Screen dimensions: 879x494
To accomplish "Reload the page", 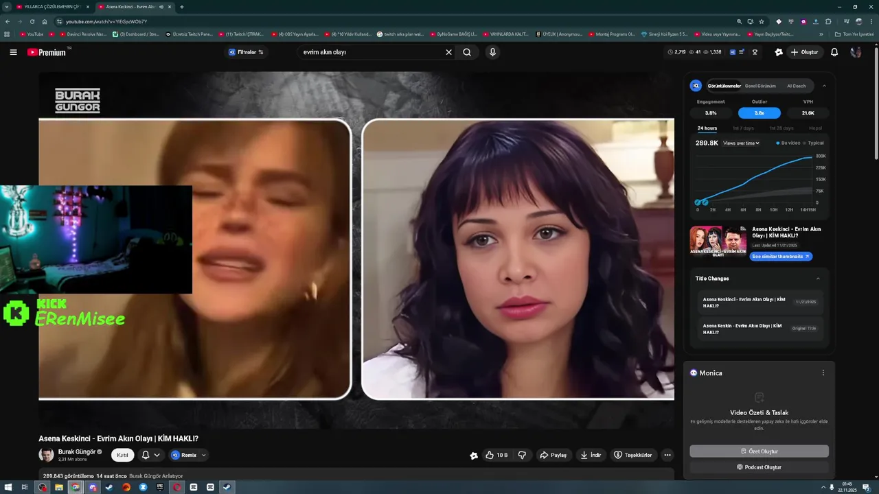I will point(32,21).
